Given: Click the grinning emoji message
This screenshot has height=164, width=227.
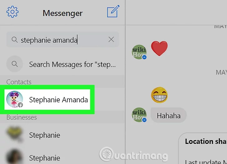Looking at the screenshot, I should pyautogui.click(x=159, y=95).
